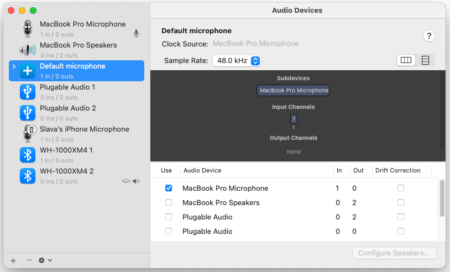Switch to stacked rows layout view
Image resolution: width=450 pixels, height=272 pixels.
click(x=425, y=60)
